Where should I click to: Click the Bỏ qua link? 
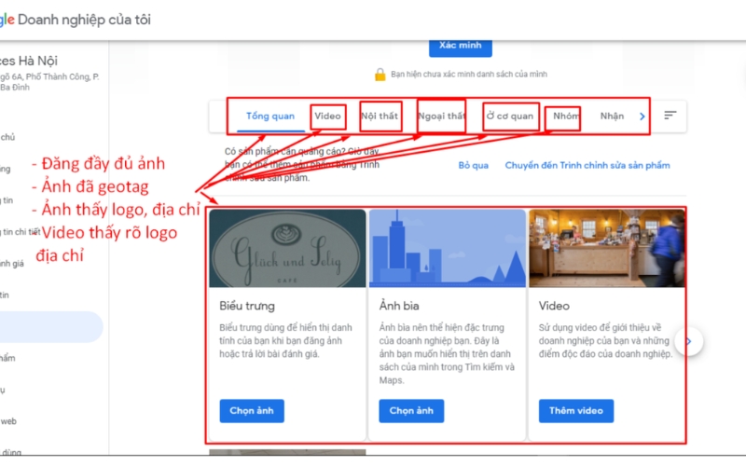click(474, 165)
